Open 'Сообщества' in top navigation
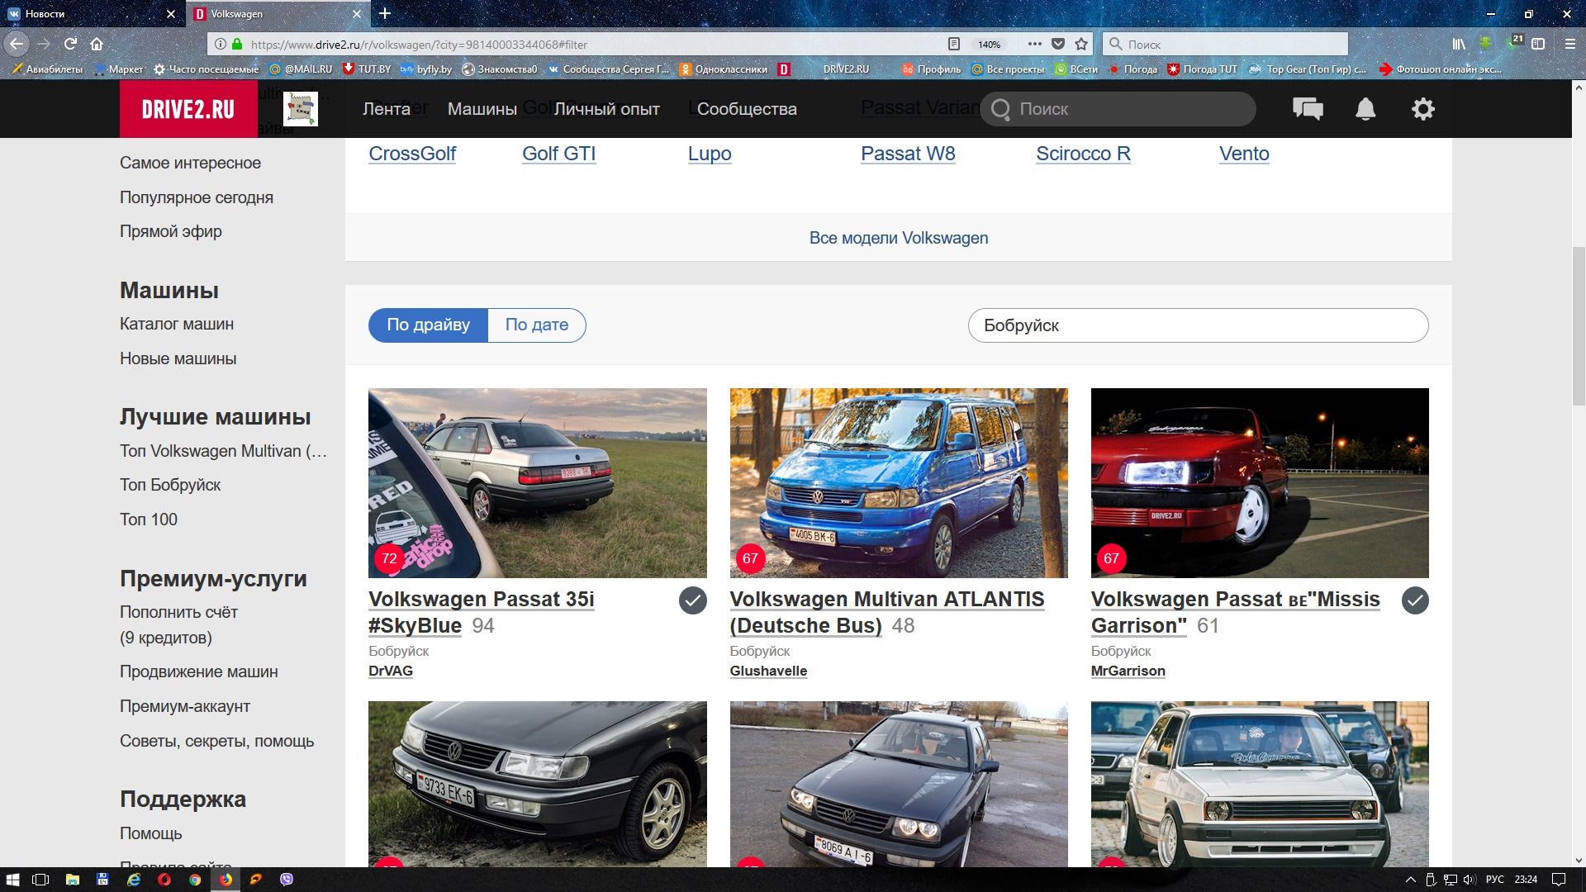This screenshot has width=1586, height=892. pyautogui.click(x=747, y=109)
